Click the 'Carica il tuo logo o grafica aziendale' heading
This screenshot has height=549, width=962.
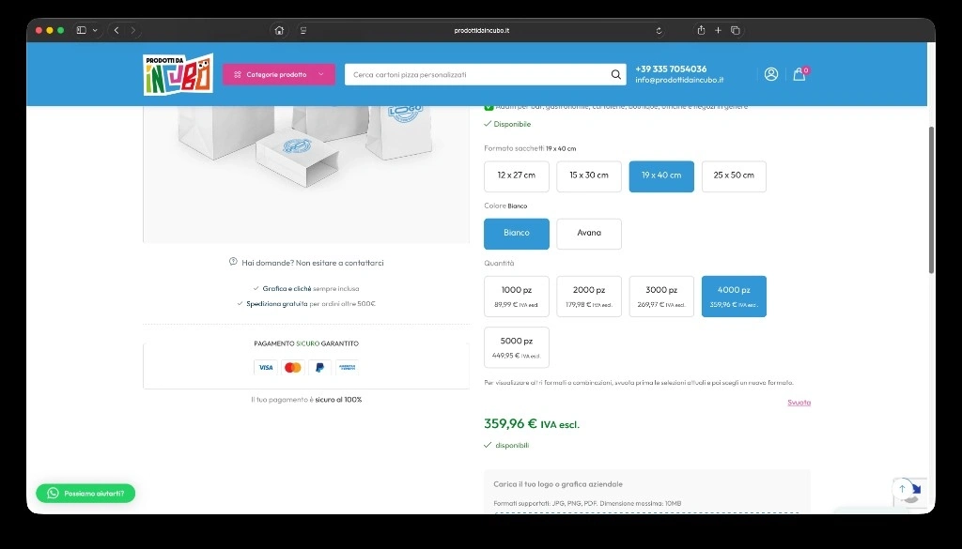[558, 484]
